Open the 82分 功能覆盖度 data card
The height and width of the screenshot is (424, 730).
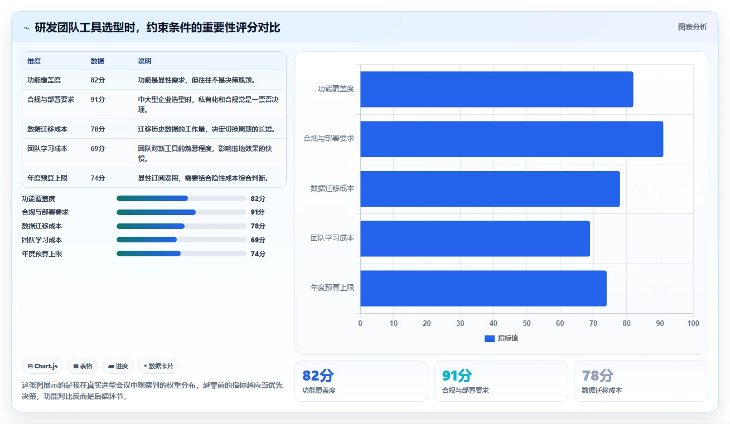(x=361, y=381)
